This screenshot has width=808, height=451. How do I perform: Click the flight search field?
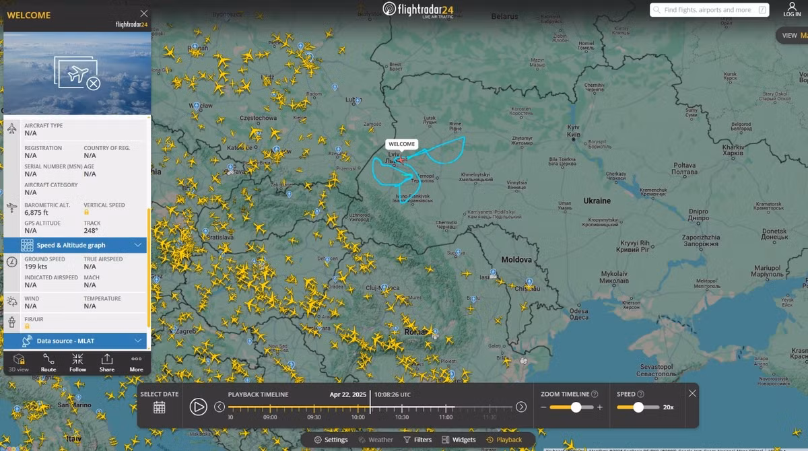709,9
